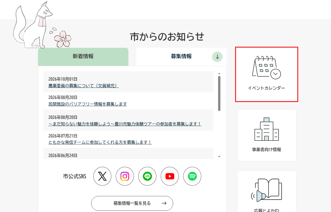Open the Instagram official account icon
Image resolution: width=331 pixels, height=212 pixels.
pyautogui.click(x=125, y=176)
